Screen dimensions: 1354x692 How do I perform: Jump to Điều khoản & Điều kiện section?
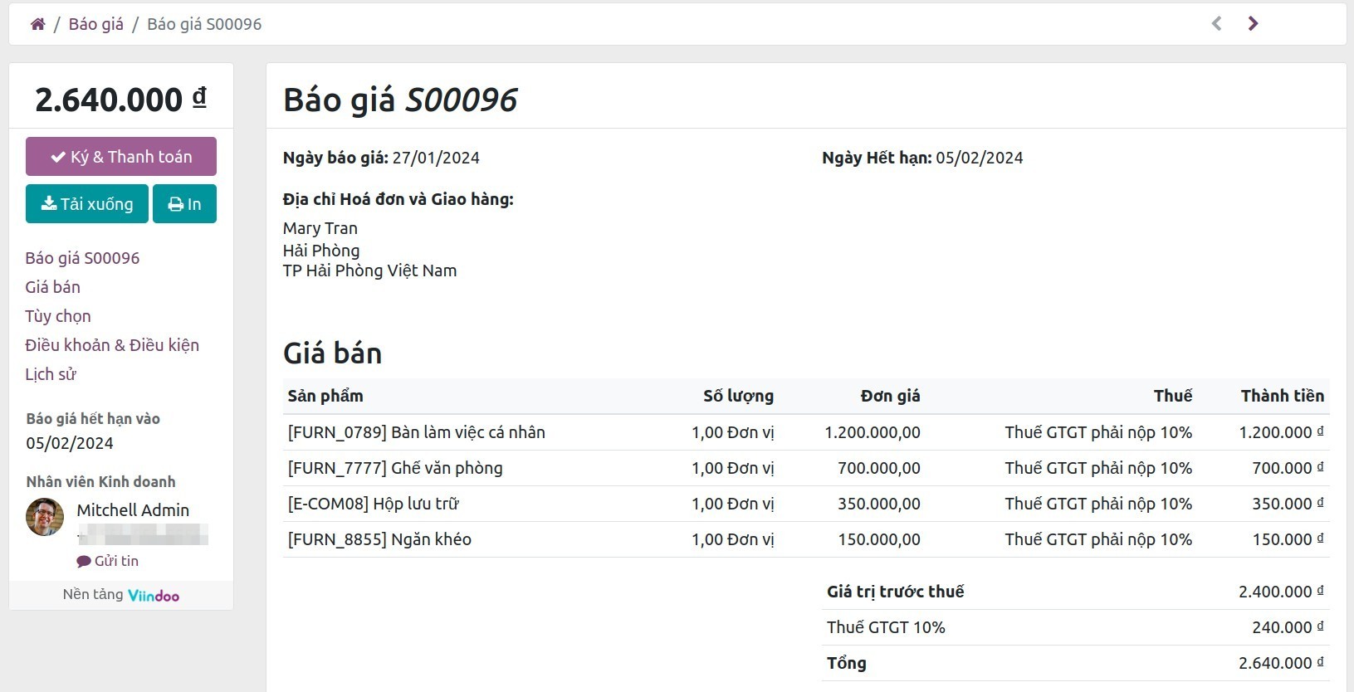[x=112, y=345]
